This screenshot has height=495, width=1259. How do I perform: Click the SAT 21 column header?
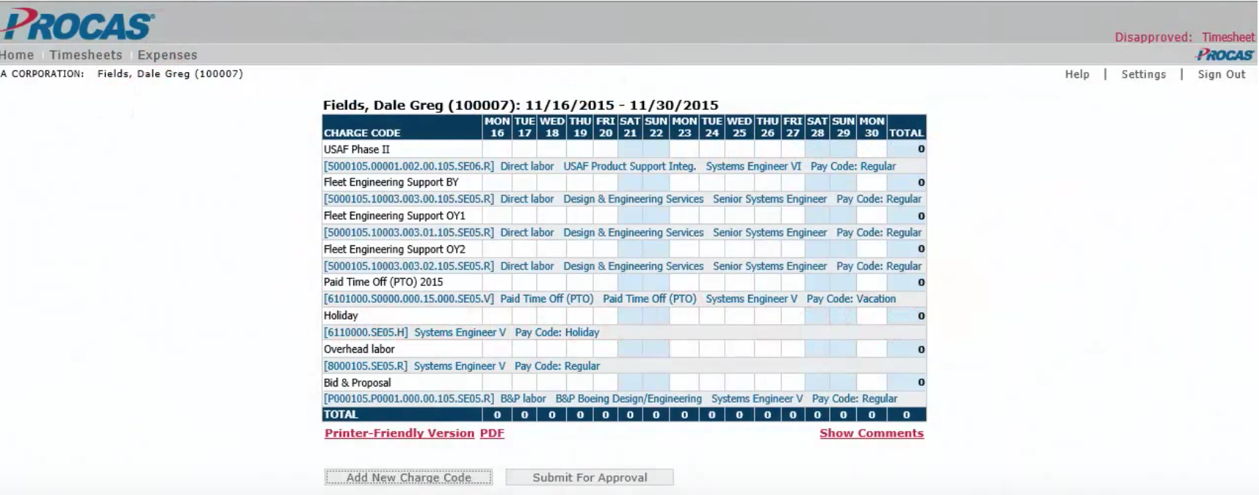point(630,127)
